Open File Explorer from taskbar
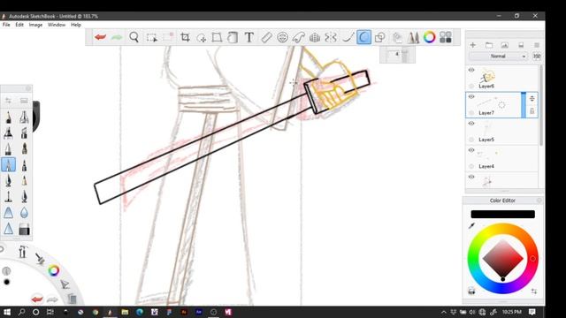Screen dimensions: 566x318 125,312
